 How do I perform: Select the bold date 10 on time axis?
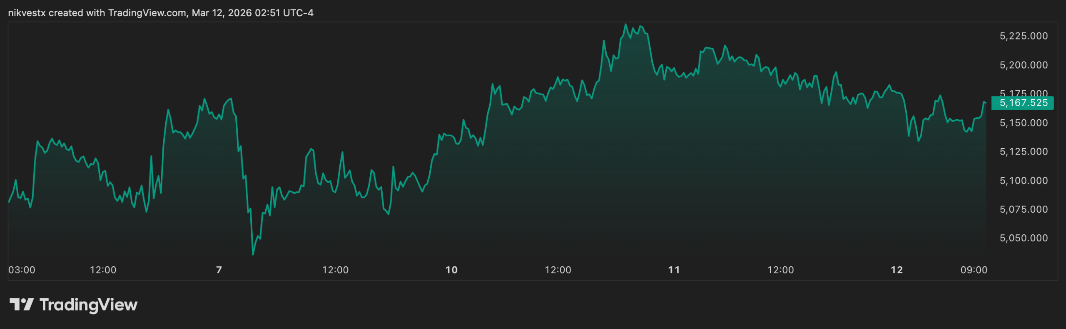coord(451,270)
